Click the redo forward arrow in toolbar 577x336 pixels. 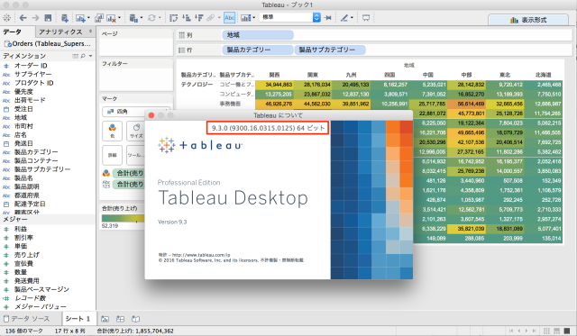pos(35,18)
